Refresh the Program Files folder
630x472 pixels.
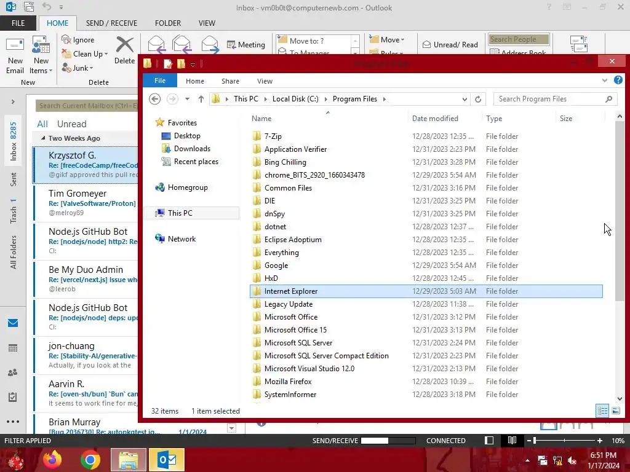[x=477, y=99]
